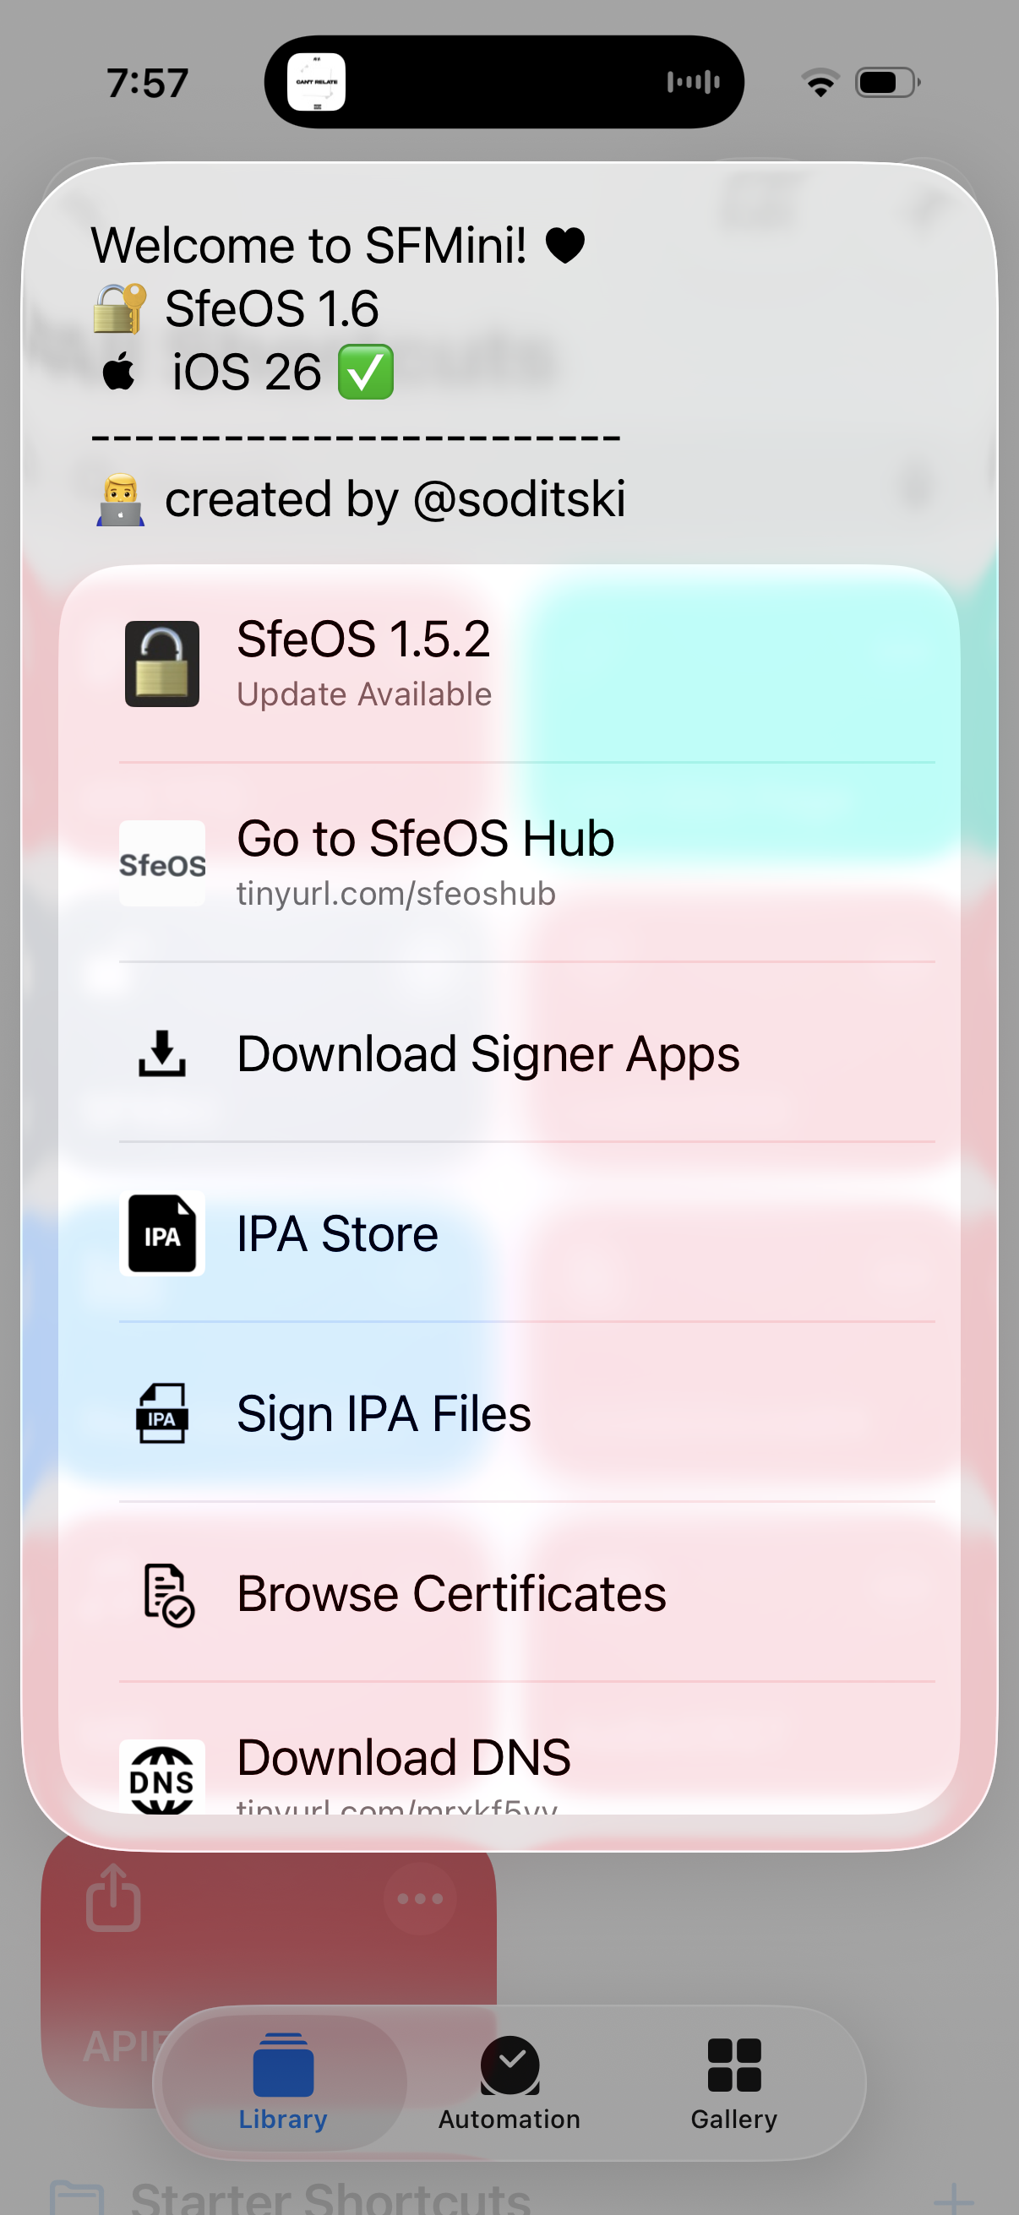Tap the Wi-Fi status icon
Viewport: 1019px width, 2215px height.
pyautogui.click(x=820, y=82)
